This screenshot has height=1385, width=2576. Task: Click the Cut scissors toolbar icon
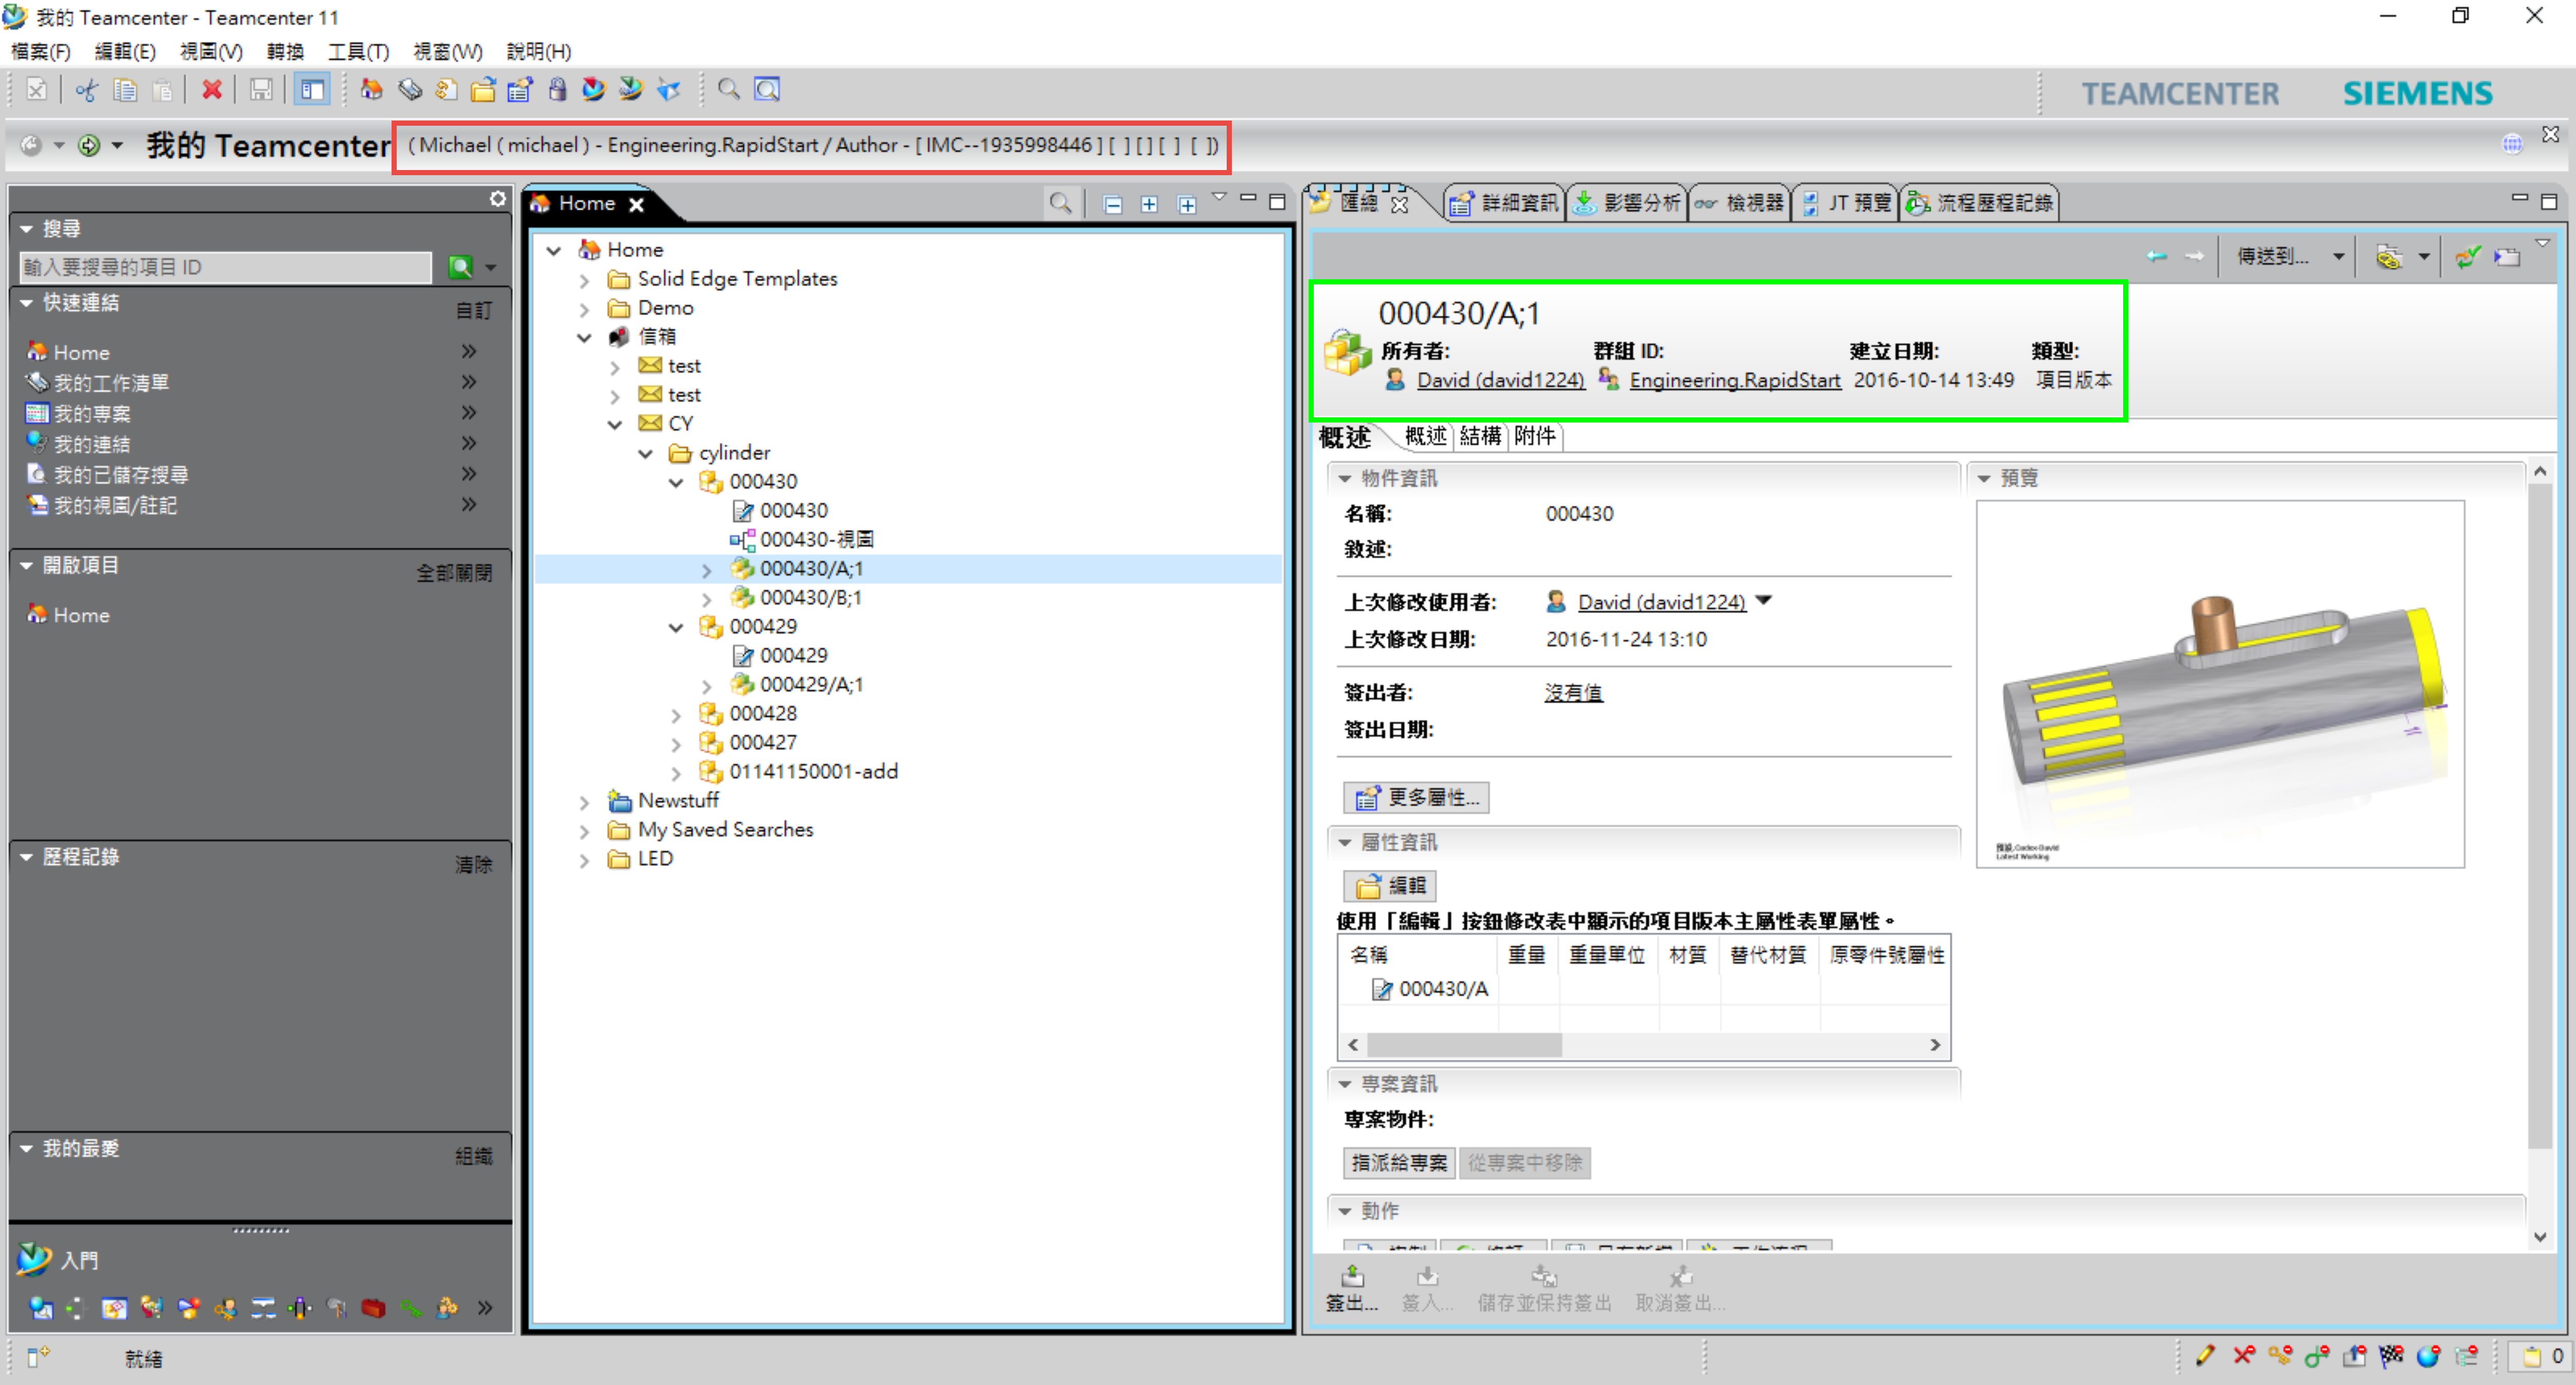[x=87, y=90]
